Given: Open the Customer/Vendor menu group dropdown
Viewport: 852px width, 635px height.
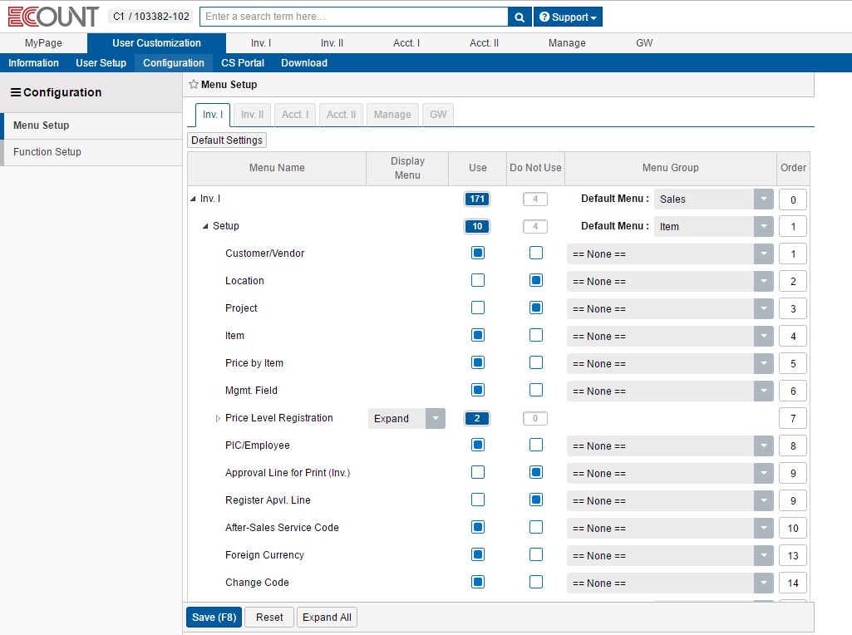Looking at the screenshot, I should tap(670, 254).
